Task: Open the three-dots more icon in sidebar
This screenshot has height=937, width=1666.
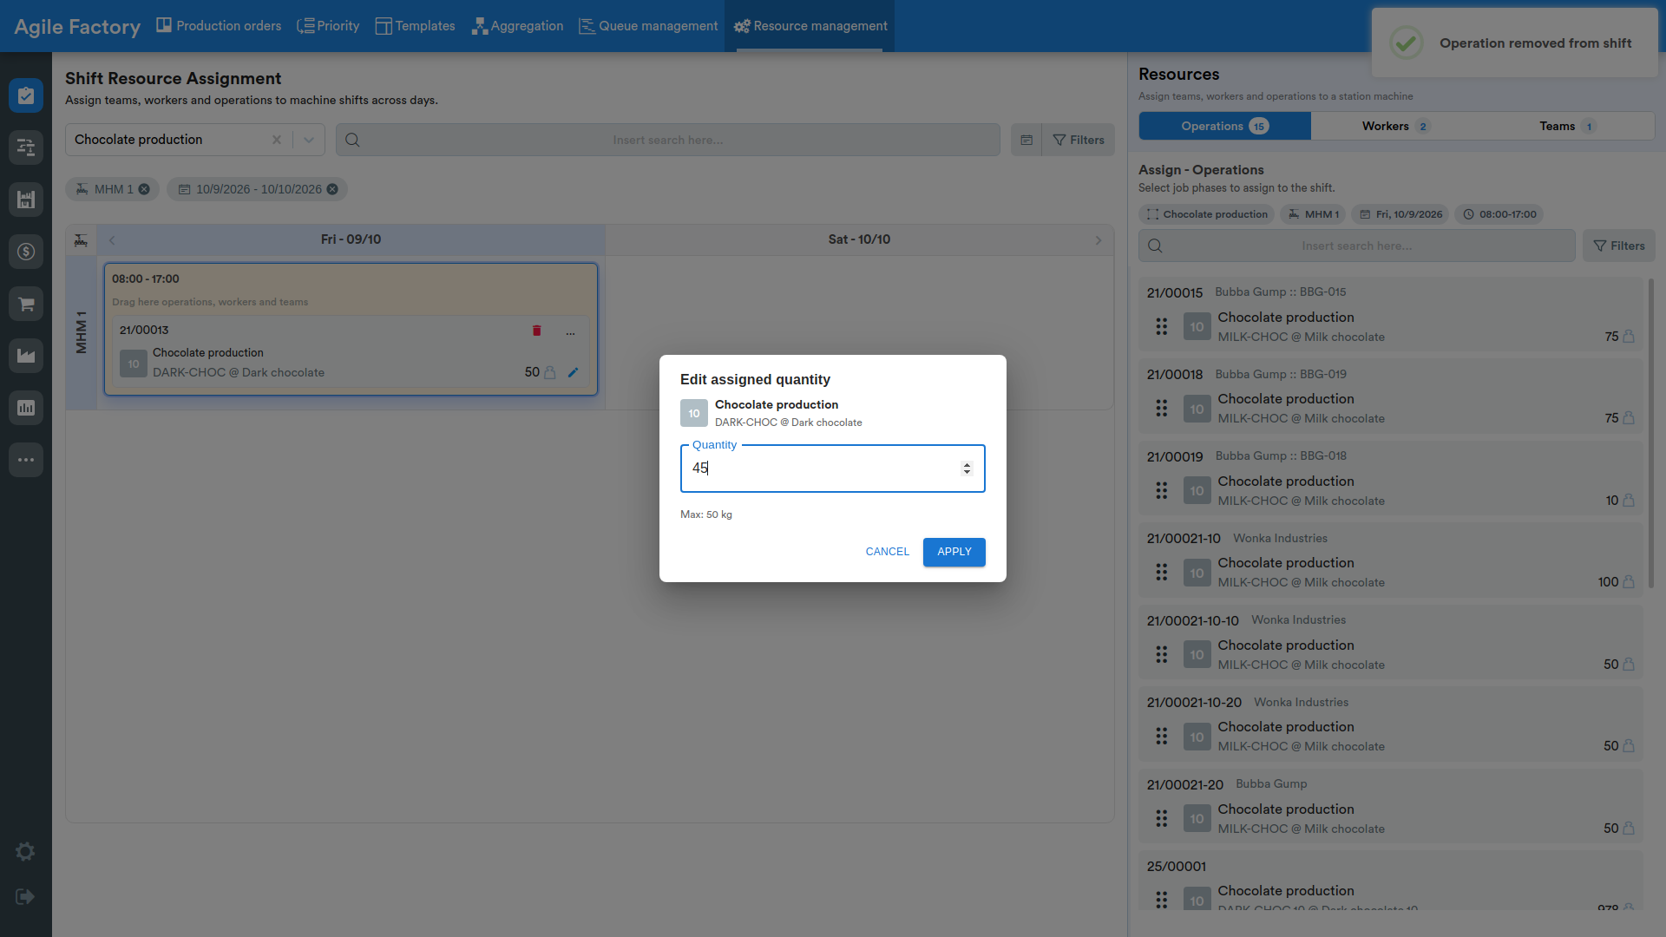Action: [26, 460]
